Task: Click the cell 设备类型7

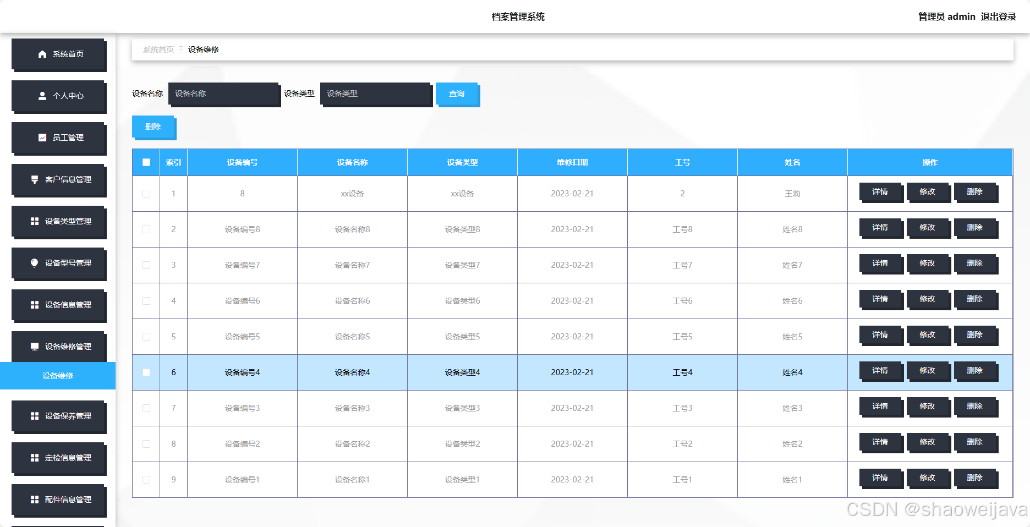Action: coord(462,265)
